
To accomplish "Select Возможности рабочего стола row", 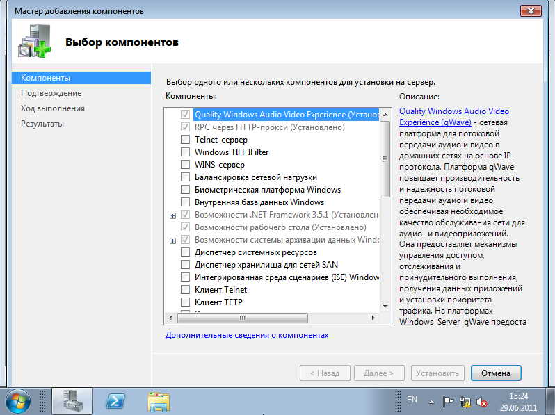I will [x=280, y=227].
